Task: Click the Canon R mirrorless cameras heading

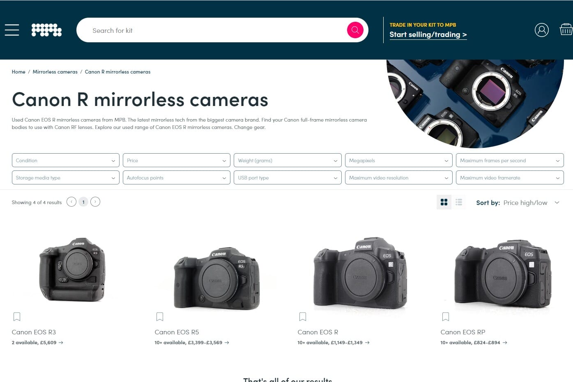Action: [x=140, y=99]
